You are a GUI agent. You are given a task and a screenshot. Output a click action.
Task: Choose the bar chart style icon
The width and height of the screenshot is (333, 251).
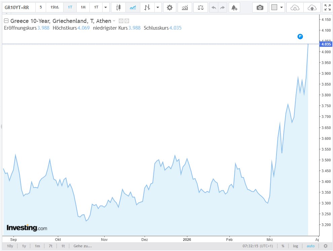(147, 8)
